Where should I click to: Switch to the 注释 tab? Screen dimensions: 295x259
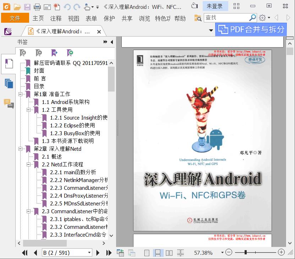(56, 18)
